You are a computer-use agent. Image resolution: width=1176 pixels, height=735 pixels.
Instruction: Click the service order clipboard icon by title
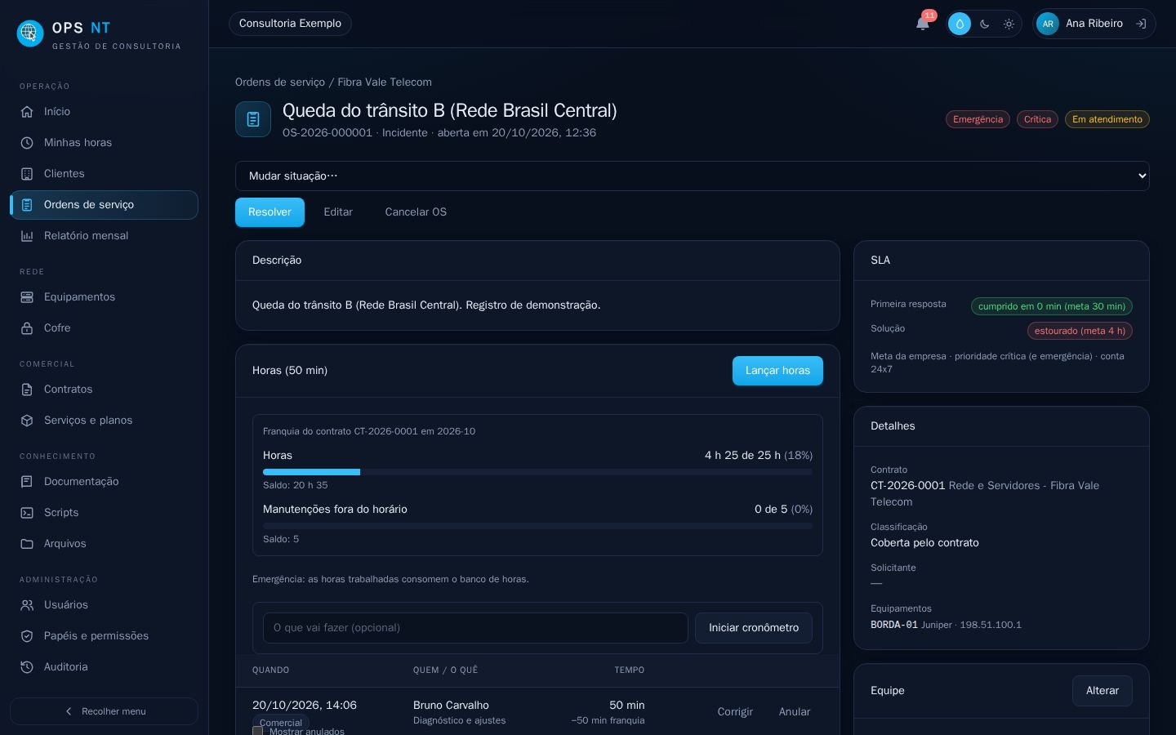coord(253,119)
